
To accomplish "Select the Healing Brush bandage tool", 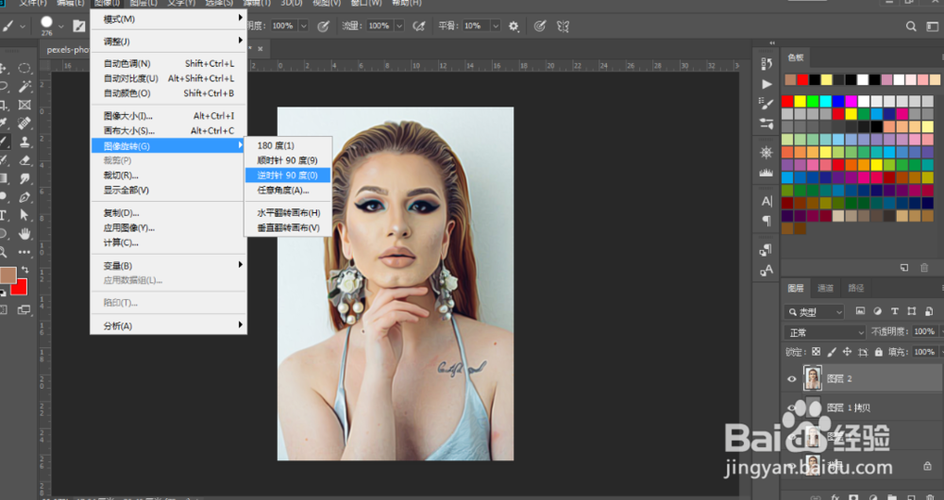I will [25, 123].
